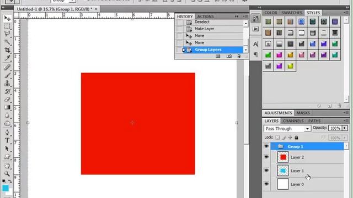
Task: Select the Healing Brush tool
Action: 7,67
